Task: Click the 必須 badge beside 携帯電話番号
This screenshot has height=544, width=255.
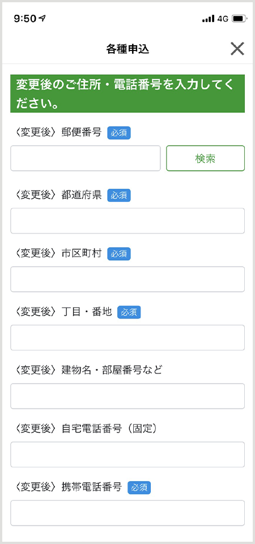Action: coord(139,488)
